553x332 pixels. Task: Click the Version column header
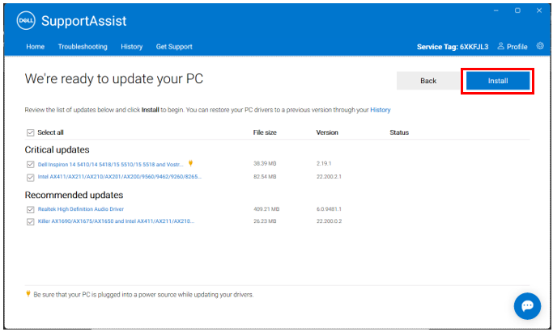pos(327,132)
